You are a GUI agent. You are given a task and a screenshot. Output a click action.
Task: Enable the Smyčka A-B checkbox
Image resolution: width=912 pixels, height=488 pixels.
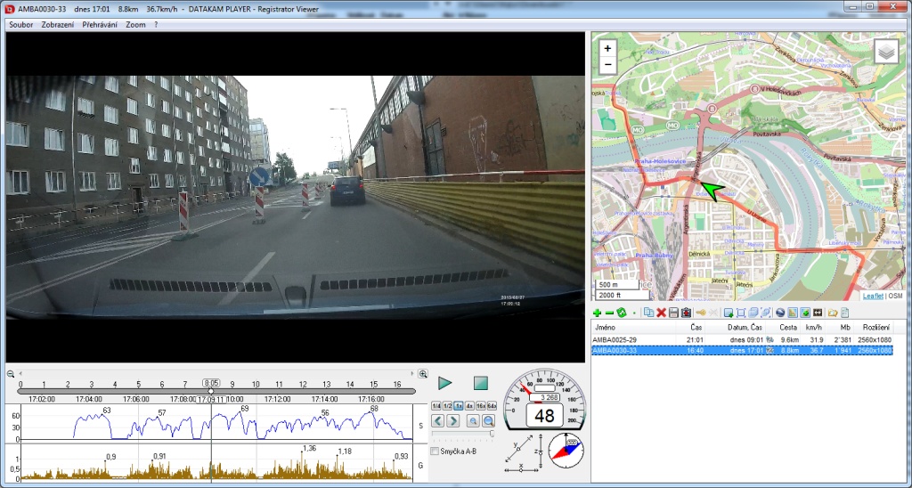(434, 451)
